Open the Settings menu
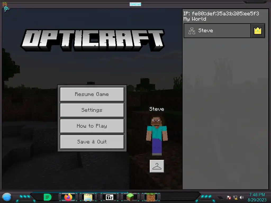Screen dimensions: 271x203 [92, 110]
